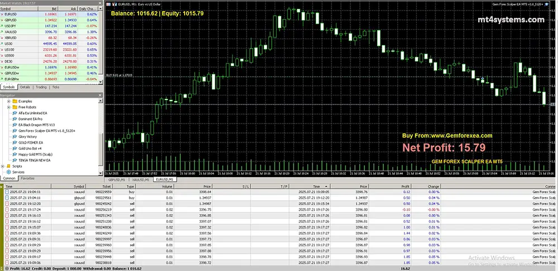558x271 pixels.
Task: Click the USDJPY up-arrow icon in Market Watch
Action: coord(2,26)
